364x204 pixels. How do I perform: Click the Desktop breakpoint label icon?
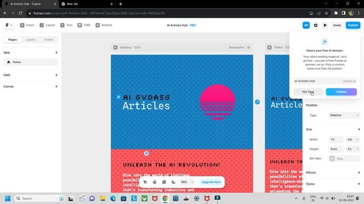click(115, 48)
